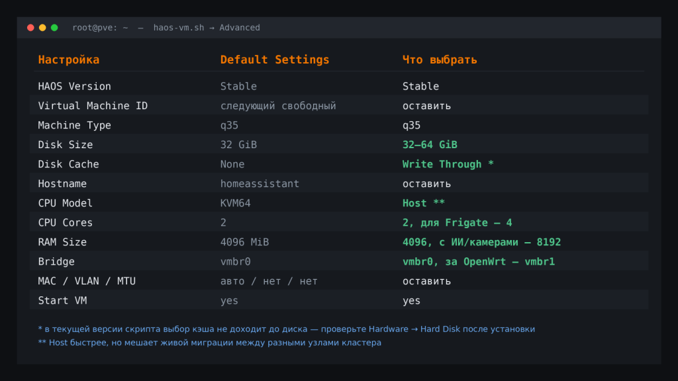Click the 'Что выбрать' column header

tap(440, 60)
